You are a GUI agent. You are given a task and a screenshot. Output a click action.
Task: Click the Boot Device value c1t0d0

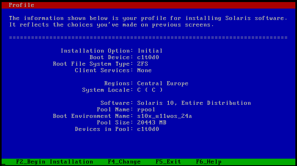(148, 58)
